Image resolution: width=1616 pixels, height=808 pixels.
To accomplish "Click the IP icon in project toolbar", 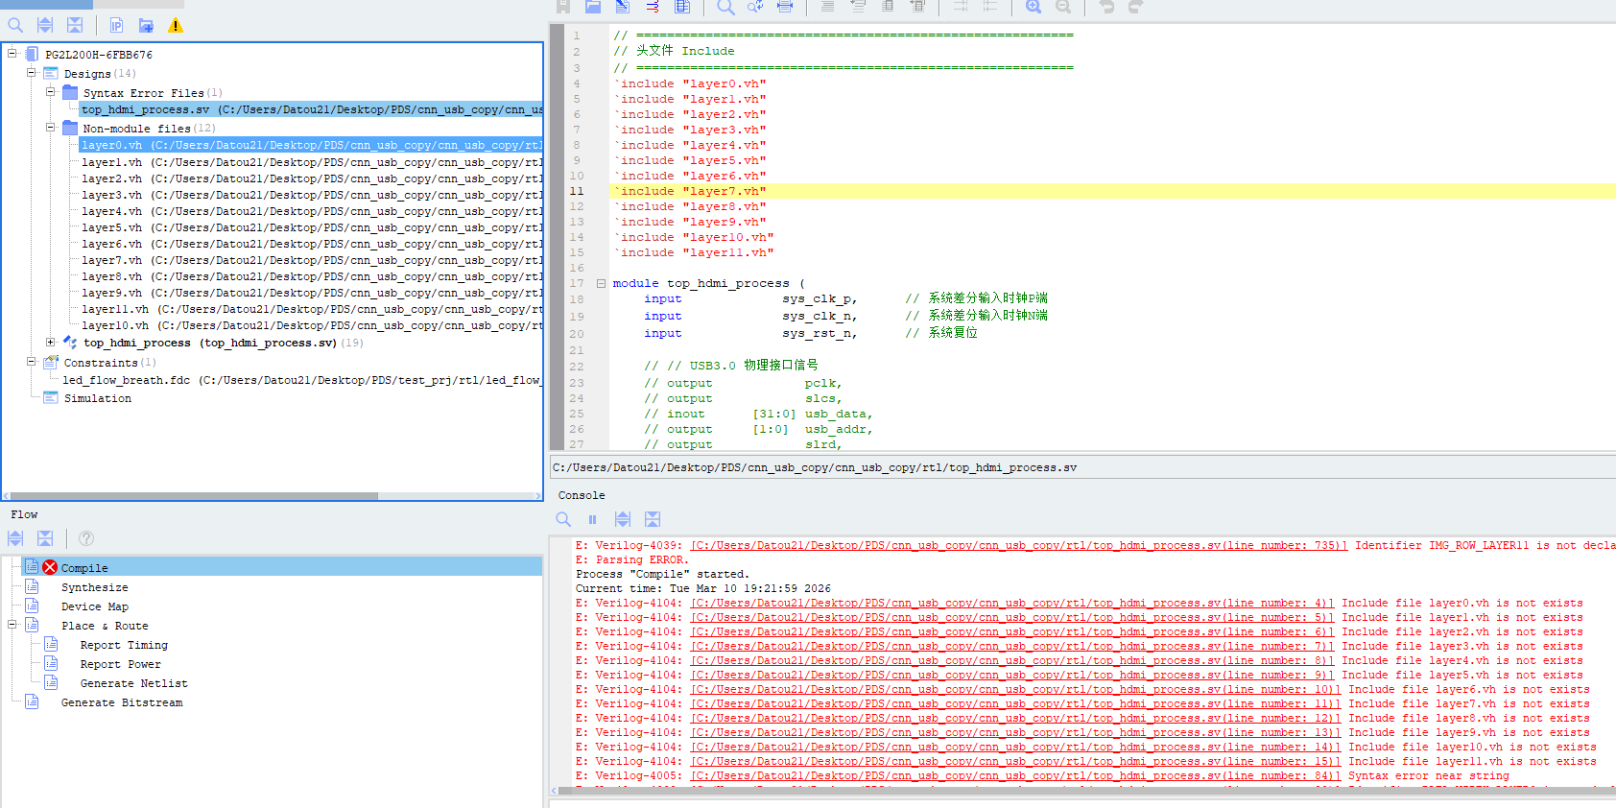I will (x=116, y=26).
